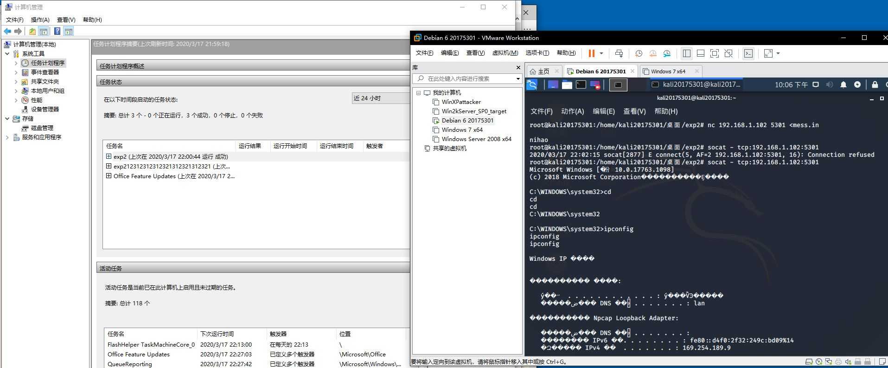
Task: Open 编辑(E) menu in Kali terminal
Action: [x=604, y=111]
